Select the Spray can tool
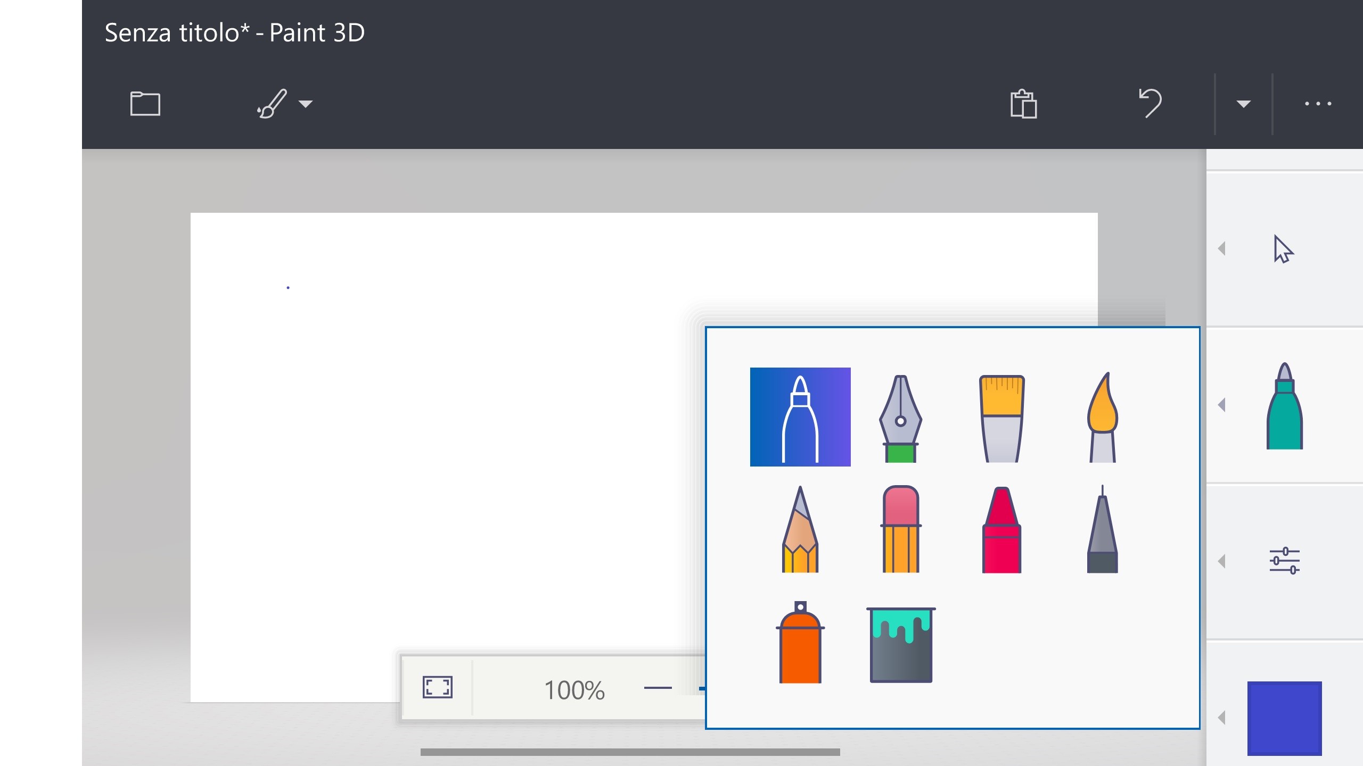This screenshot has height=766, width=1363. [800, 644]
